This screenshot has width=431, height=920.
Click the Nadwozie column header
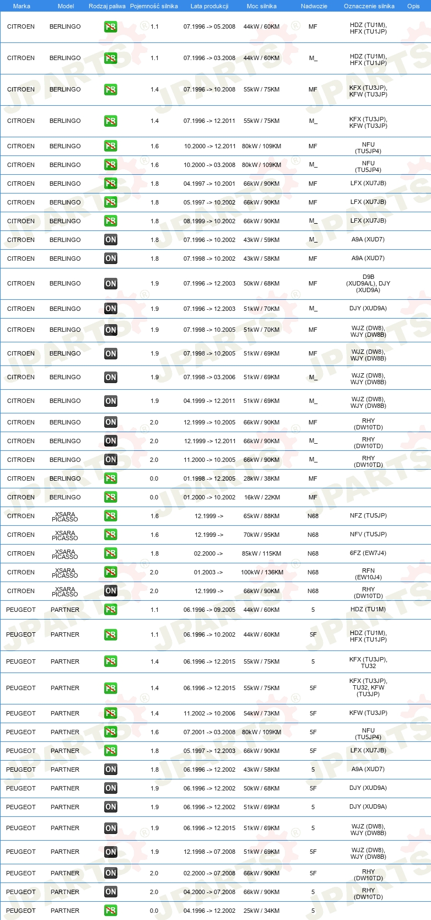pyautogui.click(x=314, y=6)
